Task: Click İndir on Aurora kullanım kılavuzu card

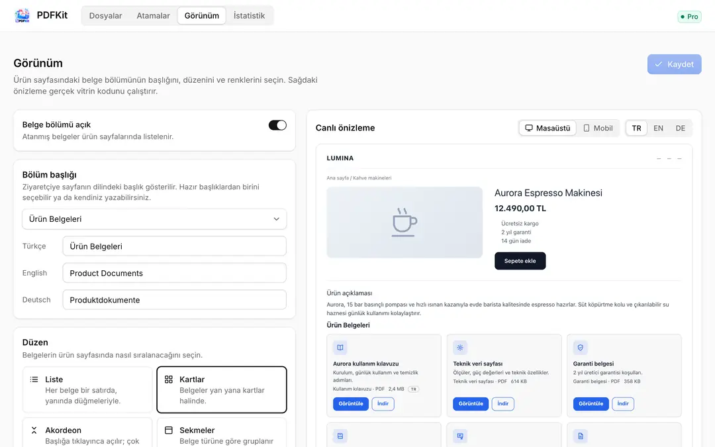Action: pyautogui.click(x=383, y=404)
